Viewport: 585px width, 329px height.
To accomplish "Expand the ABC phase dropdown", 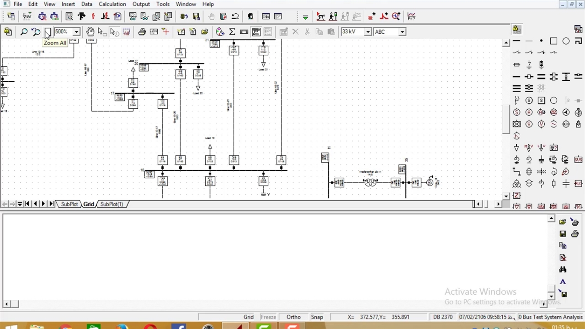I will (402, 32).
